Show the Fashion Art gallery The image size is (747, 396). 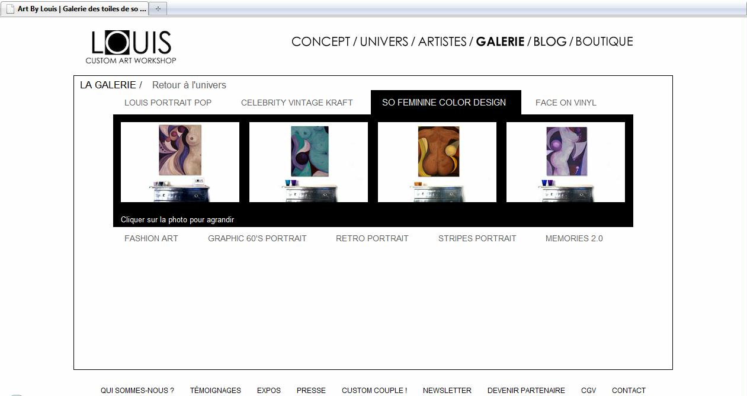click(x=151, y=238)
